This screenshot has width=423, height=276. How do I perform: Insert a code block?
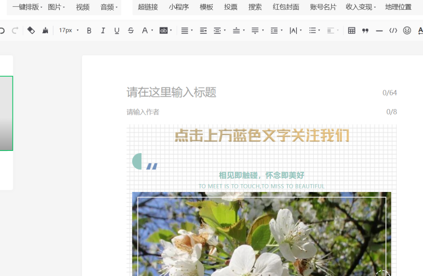coord(393,30)
